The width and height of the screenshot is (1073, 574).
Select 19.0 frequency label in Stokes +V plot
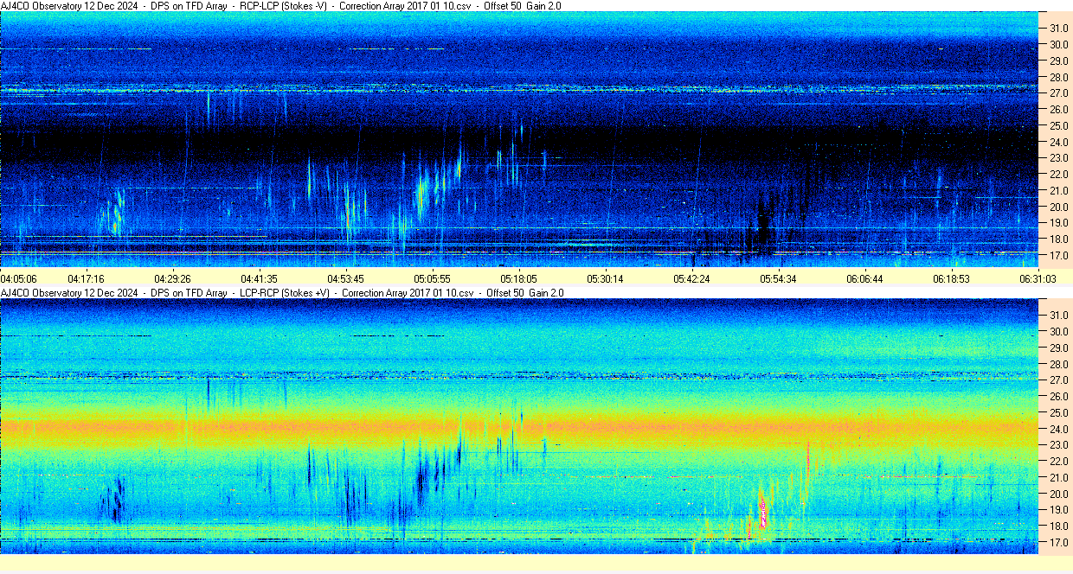click(x=1059, y=510)
